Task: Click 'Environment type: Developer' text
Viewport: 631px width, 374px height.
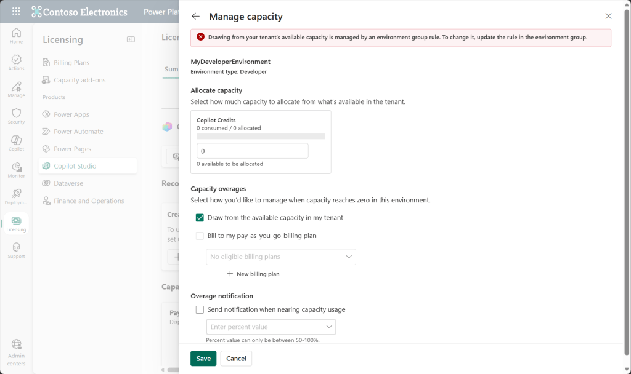Action: (229, 71)
